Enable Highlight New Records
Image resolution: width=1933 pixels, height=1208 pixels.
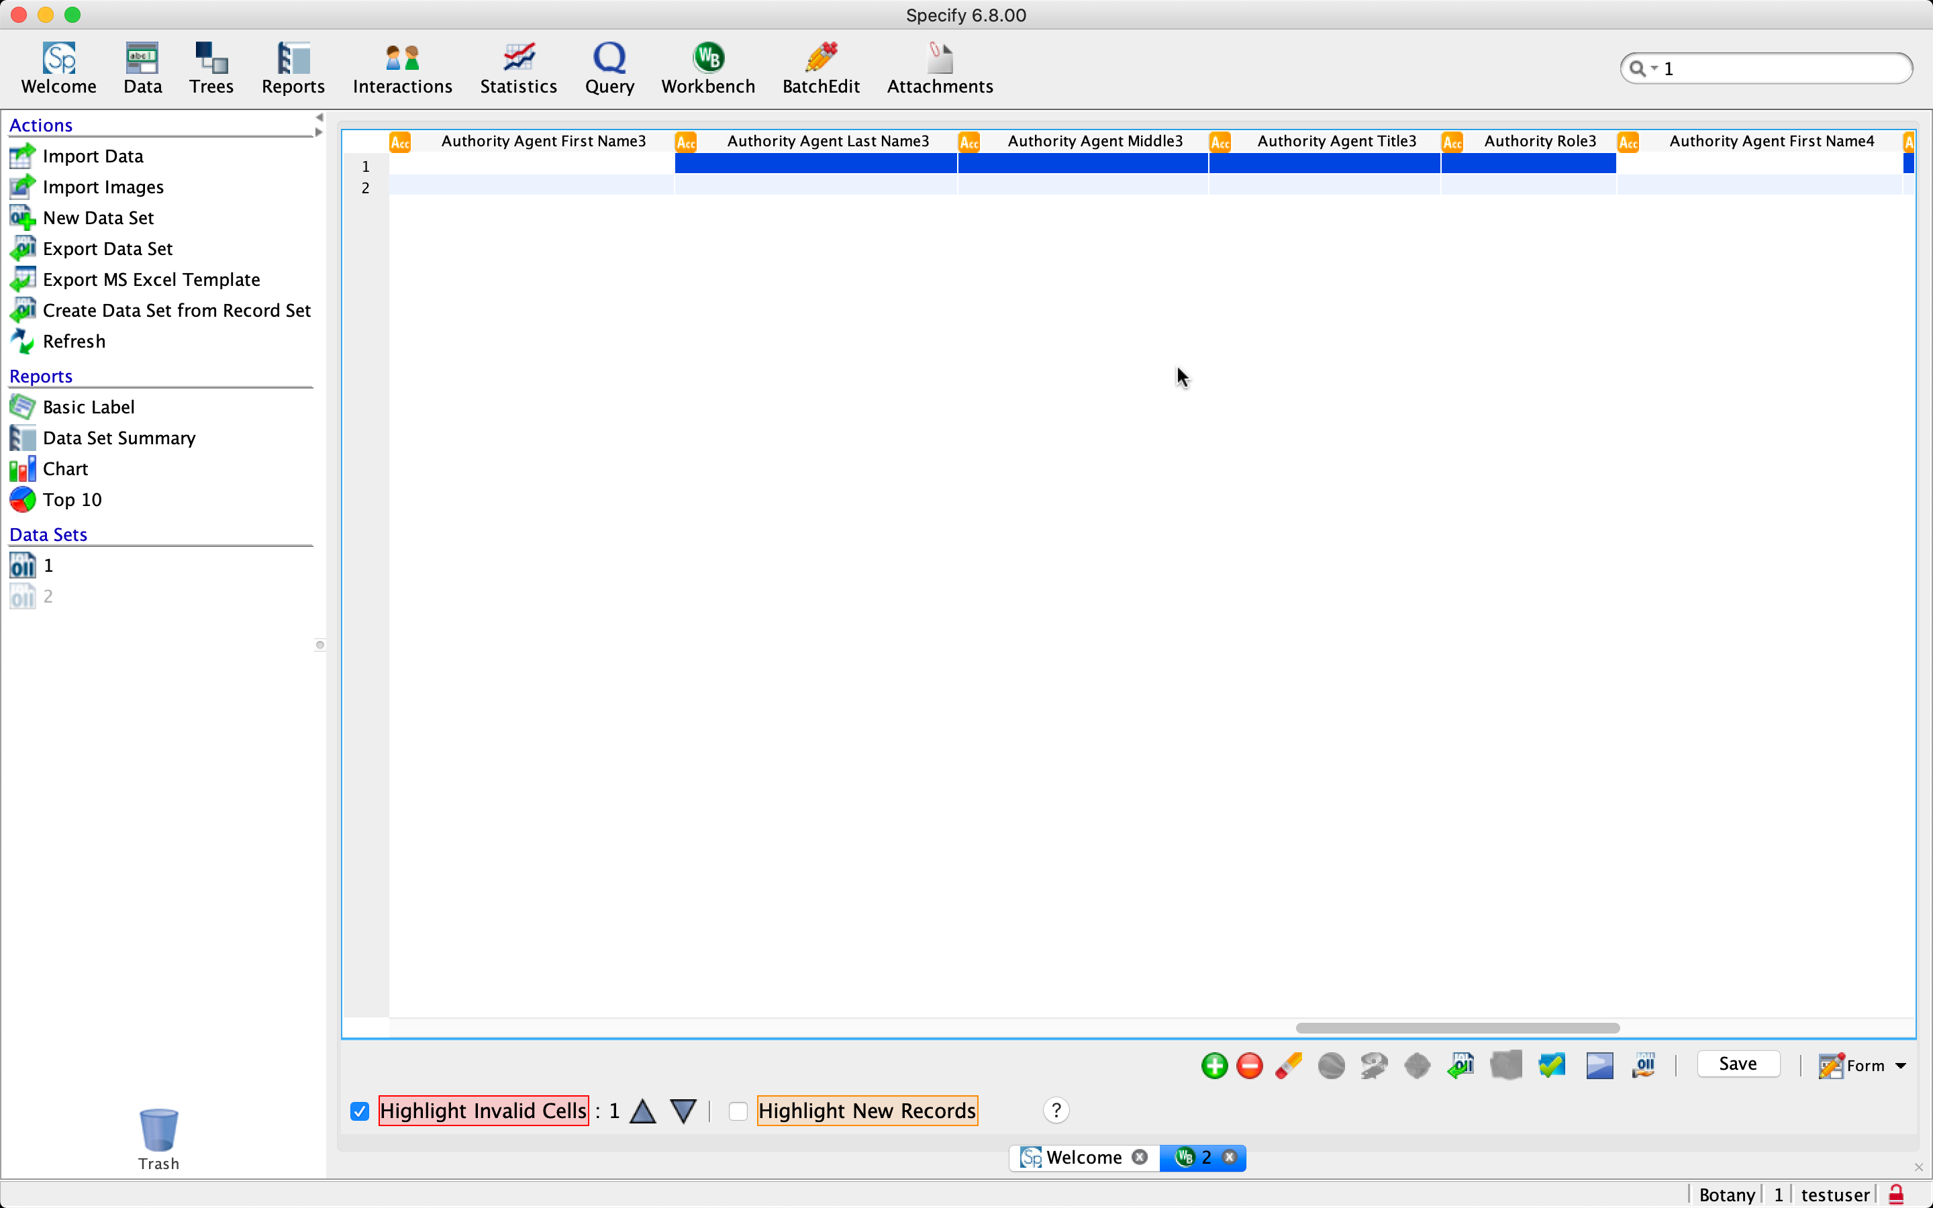pyautogui.click(x=737, y=1111)
